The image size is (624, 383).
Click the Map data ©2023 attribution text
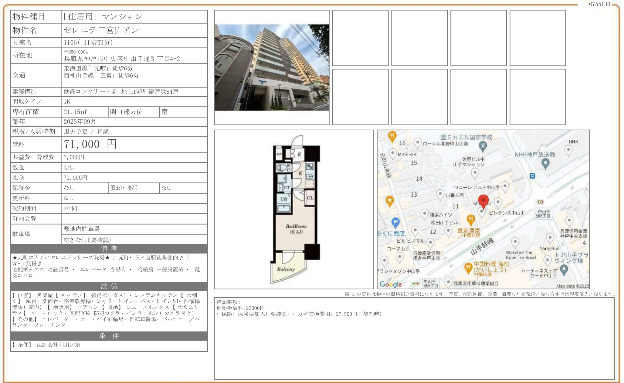(x=572, y=286)
